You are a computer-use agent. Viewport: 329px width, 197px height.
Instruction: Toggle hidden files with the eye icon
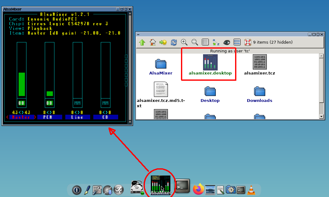(227, 42)
